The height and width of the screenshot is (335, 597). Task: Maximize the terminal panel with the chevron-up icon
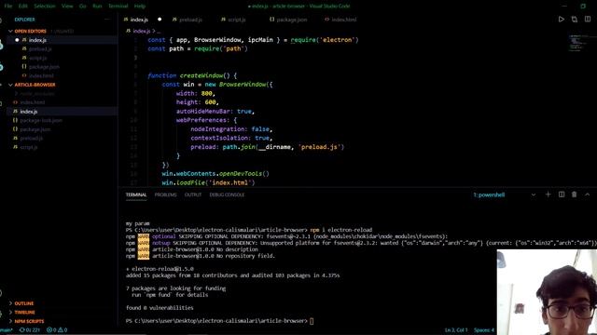[x=588, y=194]
